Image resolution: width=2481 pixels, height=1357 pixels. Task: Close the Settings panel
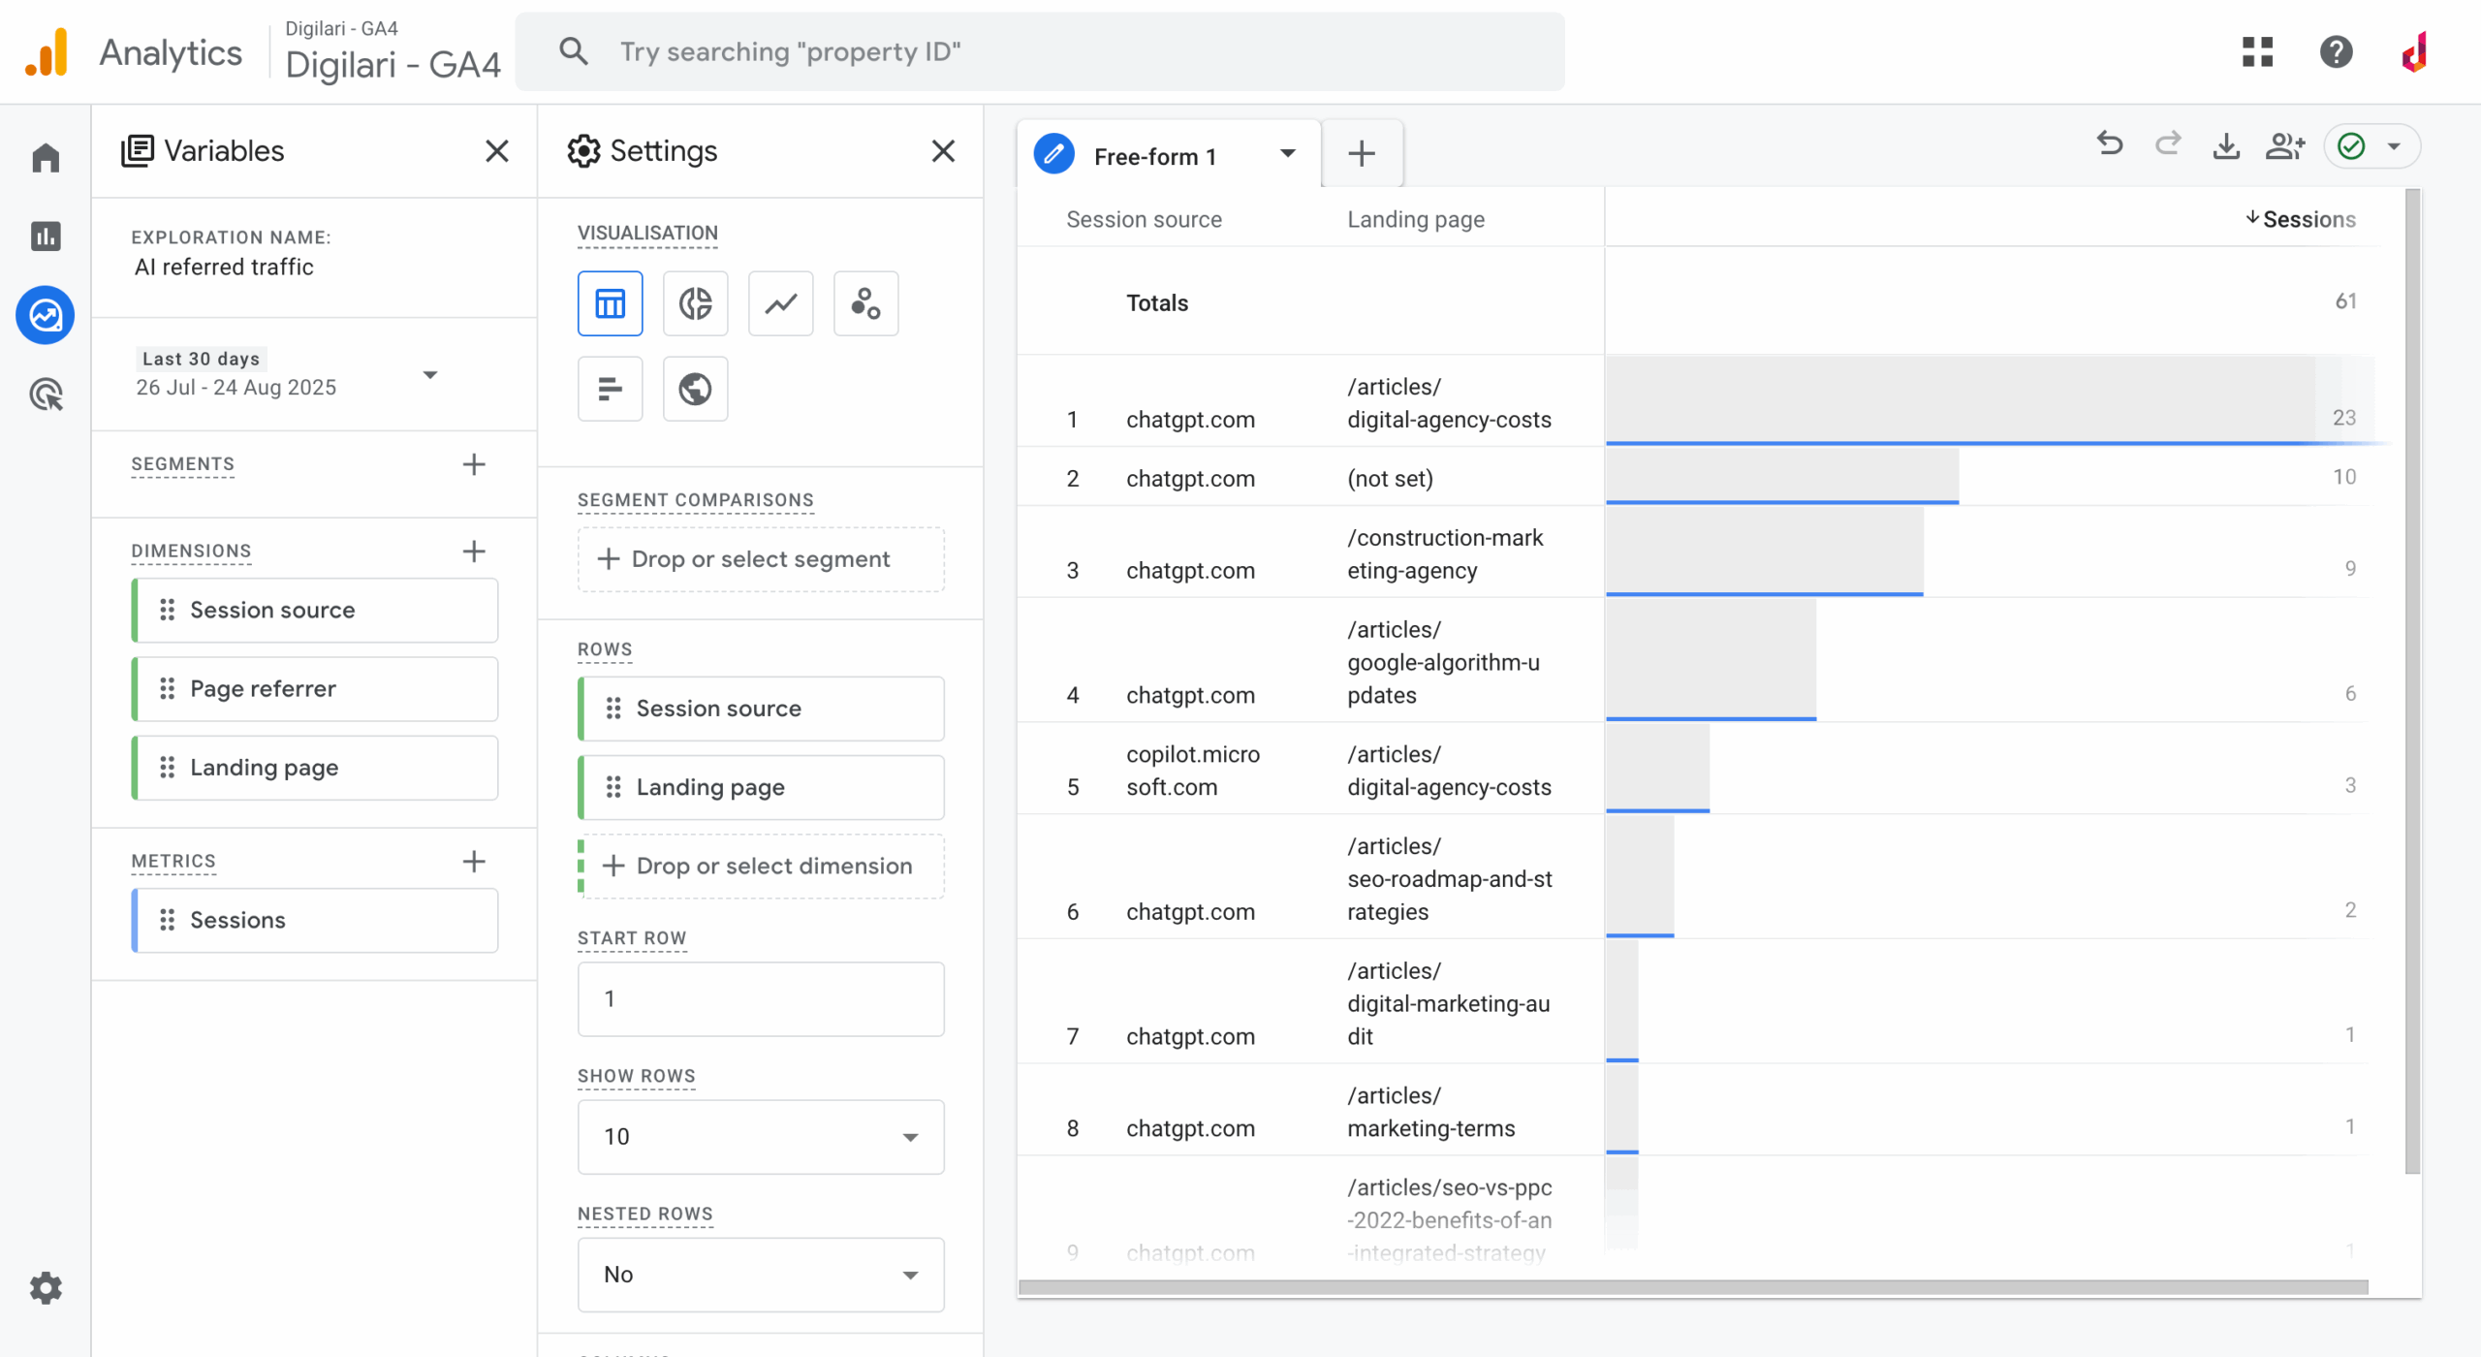click(x=943, y=151)
